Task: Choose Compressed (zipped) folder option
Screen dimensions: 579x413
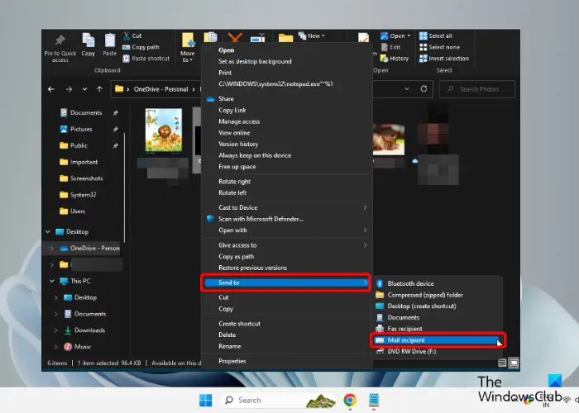Action: [425, 295]
